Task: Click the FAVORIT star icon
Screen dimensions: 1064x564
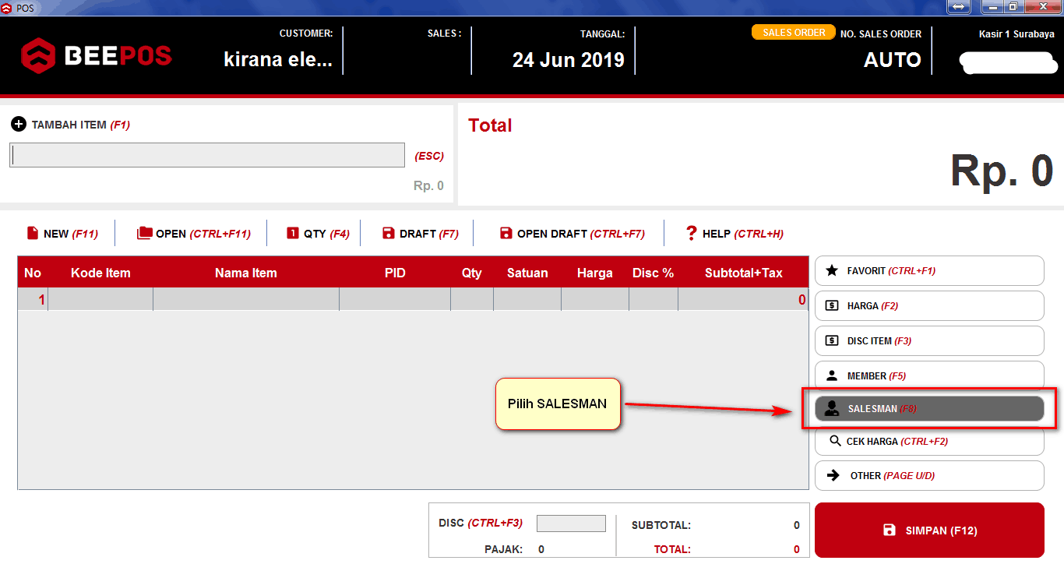Action: point(832,270)
